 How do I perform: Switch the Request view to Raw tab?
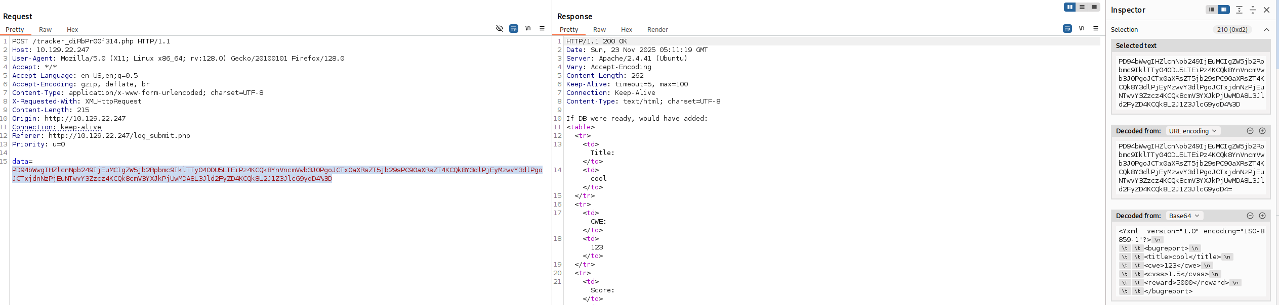[45, 30]
